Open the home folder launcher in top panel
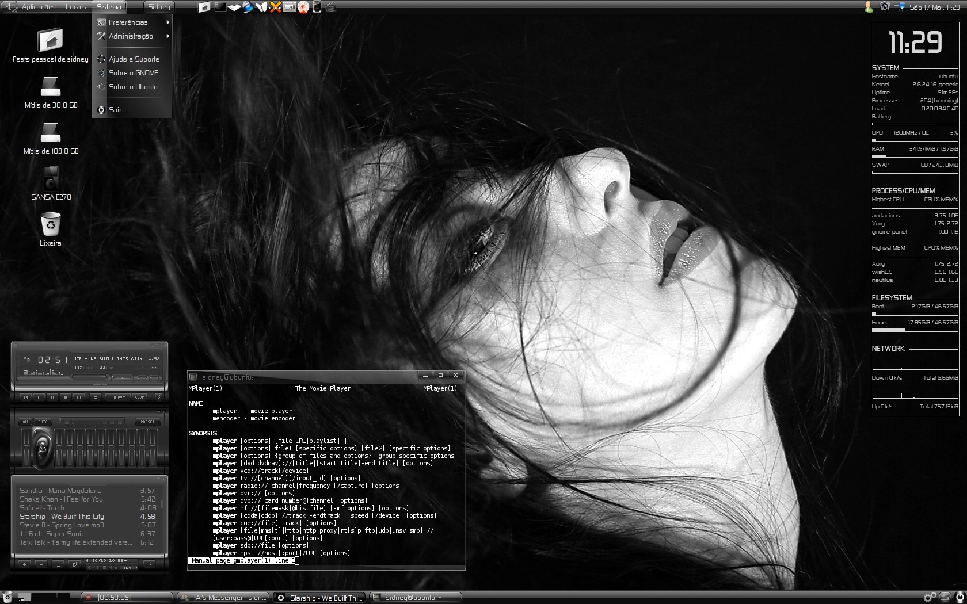The image size is (967, 604). [x=204, y=7]
